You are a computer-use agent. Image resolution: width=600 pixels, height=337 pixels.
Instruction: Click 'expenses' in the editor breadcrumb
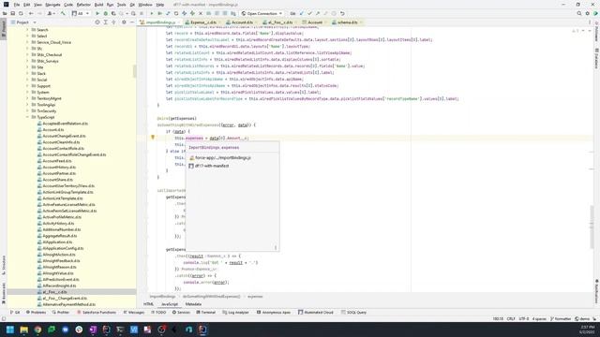coord(255,296)
